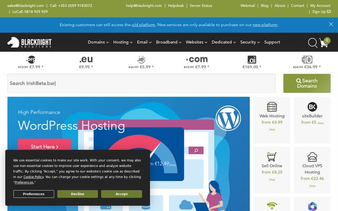This screenshot has width=338, height=211.
Task: Accept cookies
Action: tap(121, 194)
